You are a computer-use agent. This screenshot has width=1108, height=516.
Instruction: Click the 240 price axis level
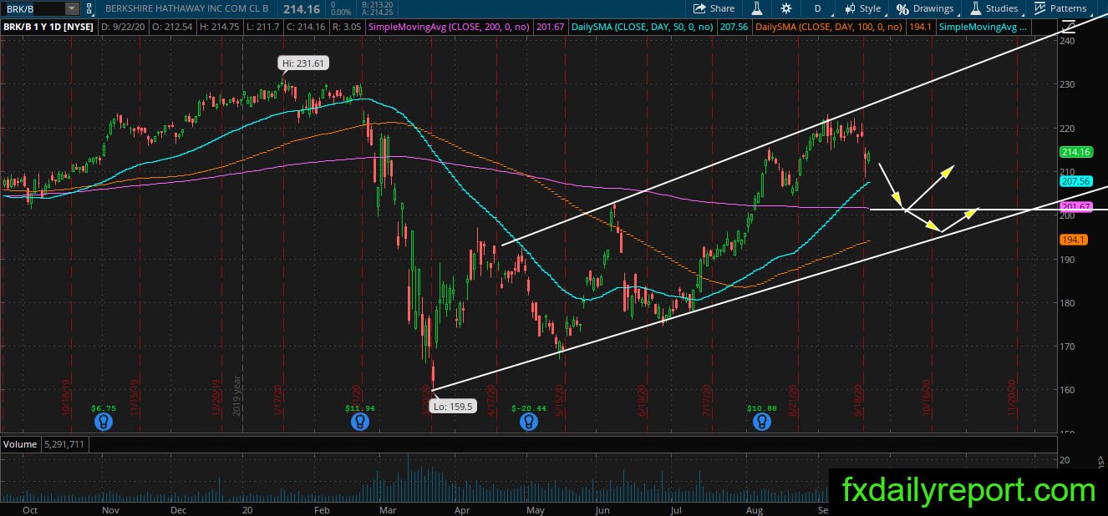[x=1066, y=40]
